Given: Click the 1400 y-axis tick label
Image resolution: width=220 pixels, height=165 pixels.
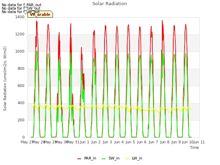Looking at the screenshot, I should click(20, 17).
